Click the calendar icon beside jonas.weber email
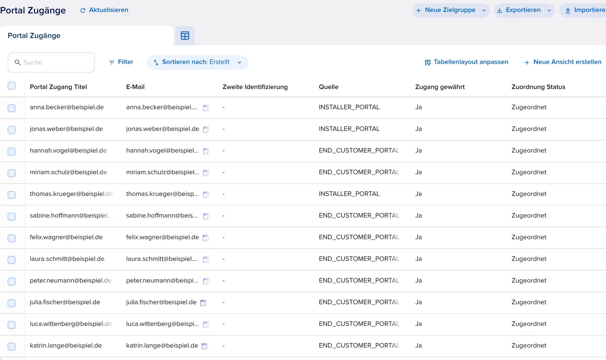This screenshot has height=360, width=606. coord(206,129)
